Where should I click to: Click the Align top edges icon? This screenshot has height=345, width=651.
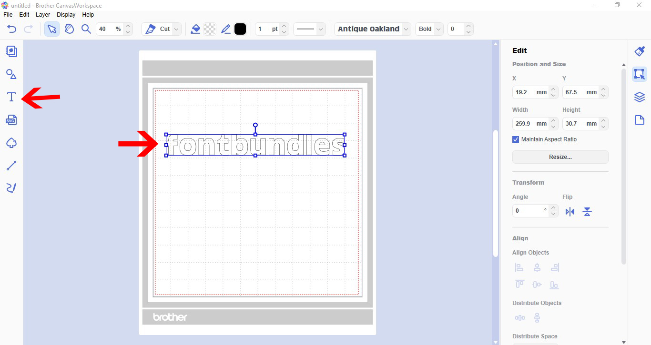pyautogui.click(x=519, y=285)
